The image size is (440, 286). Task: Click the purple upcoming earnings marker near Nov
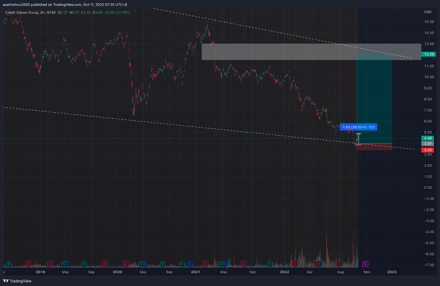[x=365, y=264]
